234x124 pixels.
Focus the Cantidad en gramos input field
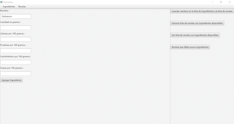coord(16,28)
